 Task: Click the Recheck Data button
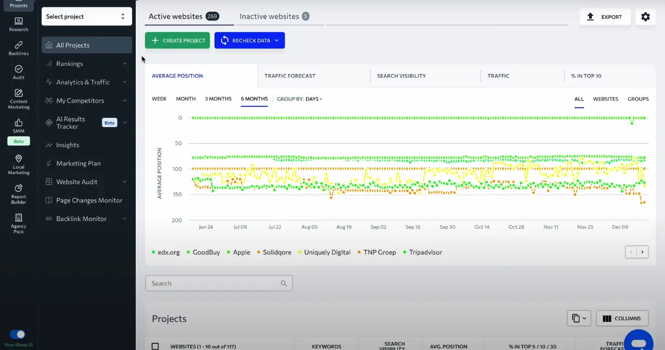[x=249, y=40]
